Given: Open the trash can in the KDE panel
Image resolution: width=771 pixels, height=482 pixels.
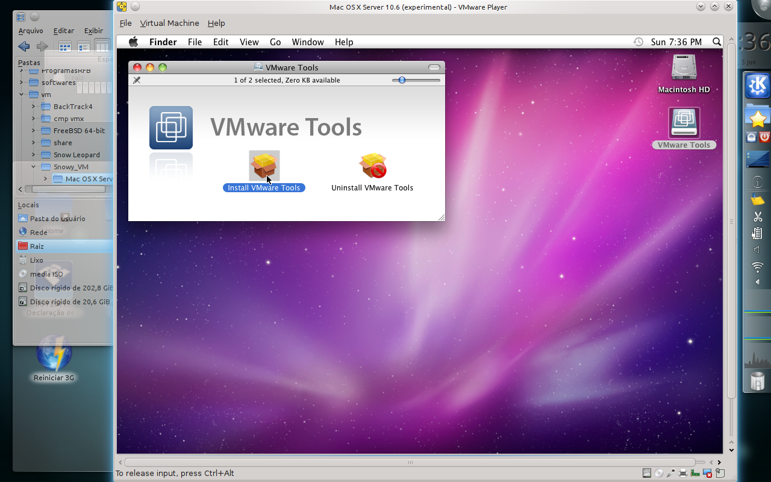Looking at the screenshot, I should [x=757, y=381].
